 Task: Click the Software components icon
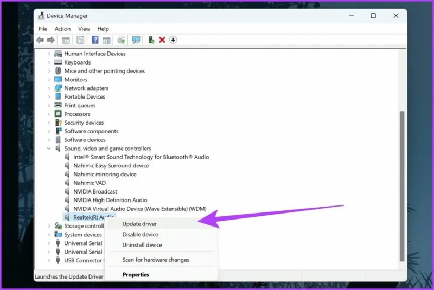[59, 131]
